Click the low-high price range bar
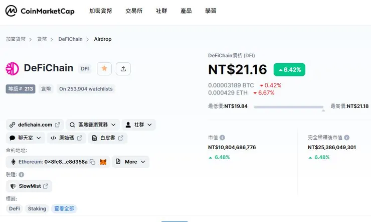Screen dimensions: 371x222 click(288, 107)
